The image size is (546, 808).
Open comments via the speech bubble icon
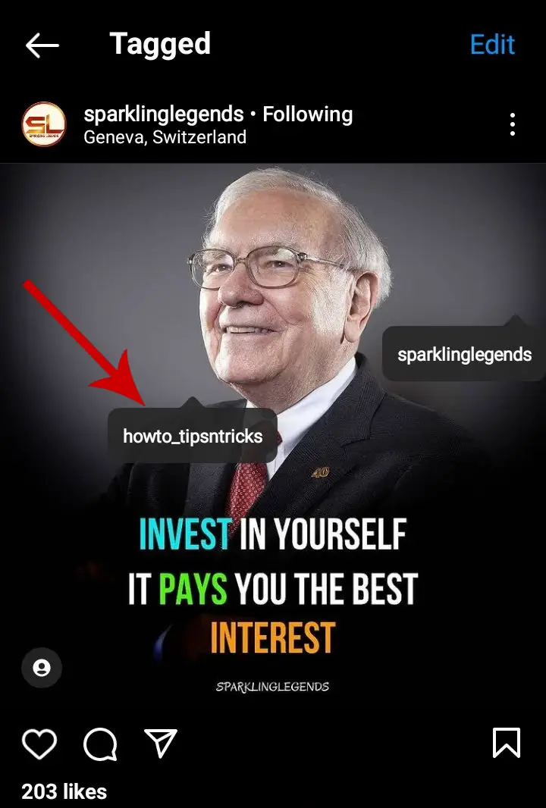[100, 744]
